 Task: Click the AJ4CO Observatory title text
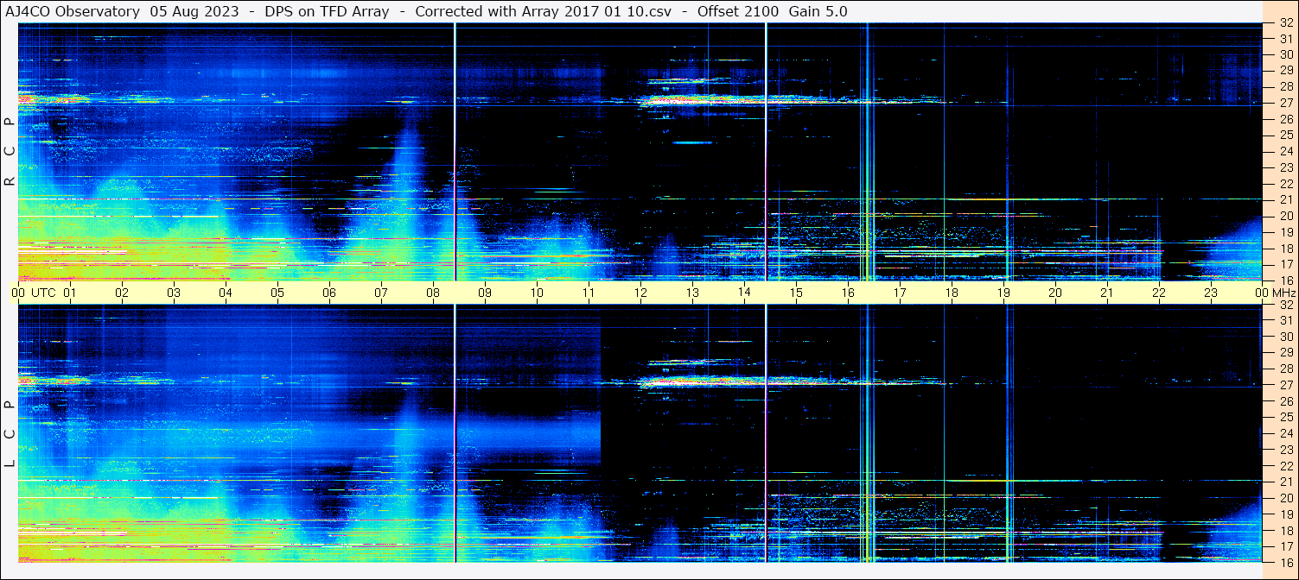pos(73,11)
